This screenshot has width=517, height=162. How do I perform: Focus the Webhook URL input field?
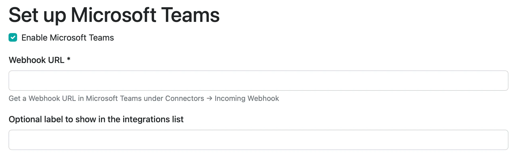pyautogui.click(x=258, y=81)
